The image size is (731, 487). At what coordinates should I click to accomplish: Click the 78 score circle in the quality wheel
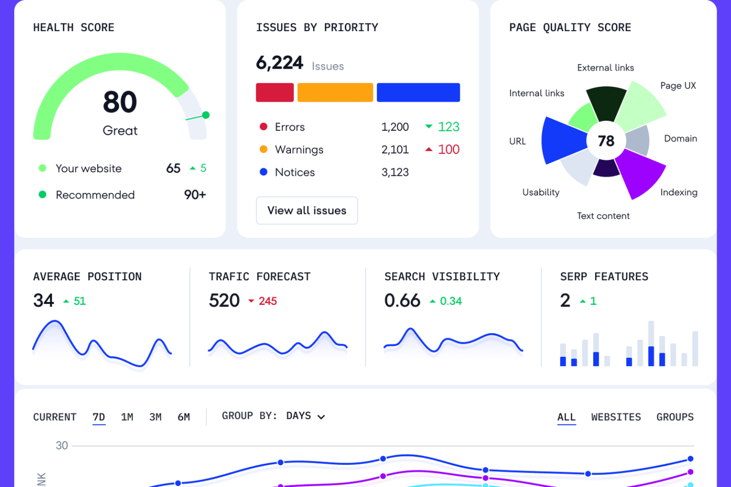[x=606, y=141]
